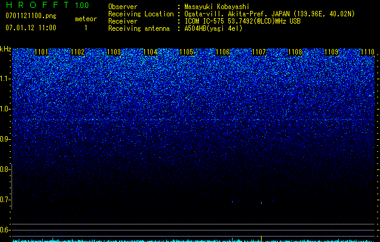This screenshot has height=242, width=380.
Task: Click the yellow spike on the signal strip
Action: pyautogui.click(x=261, y=238)
